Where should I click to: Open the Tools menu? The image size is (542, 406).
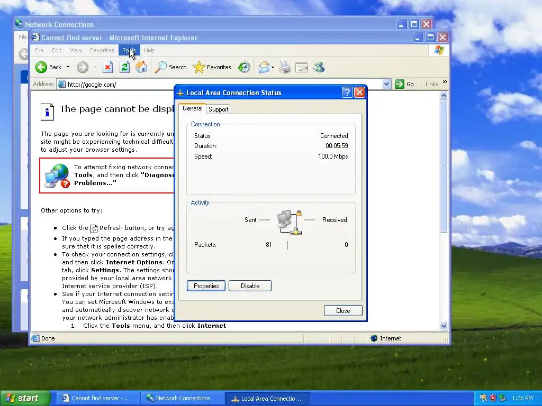coord(129,50)
